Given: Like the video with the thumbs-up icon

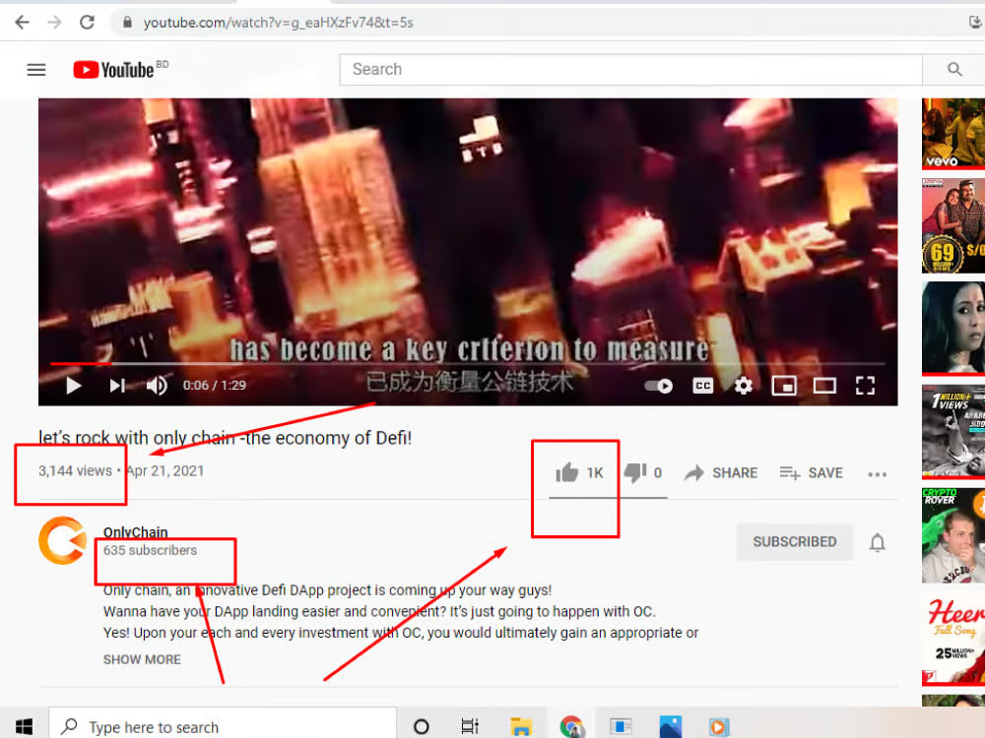Looking at the screenshot, I should 566,472.
